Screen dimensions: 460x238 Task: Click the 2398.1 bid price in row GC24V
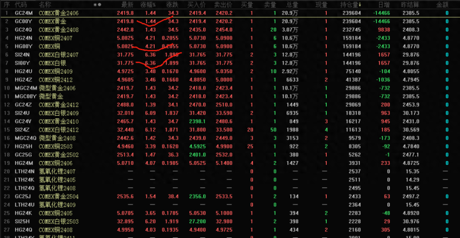(x=197, y=121)
